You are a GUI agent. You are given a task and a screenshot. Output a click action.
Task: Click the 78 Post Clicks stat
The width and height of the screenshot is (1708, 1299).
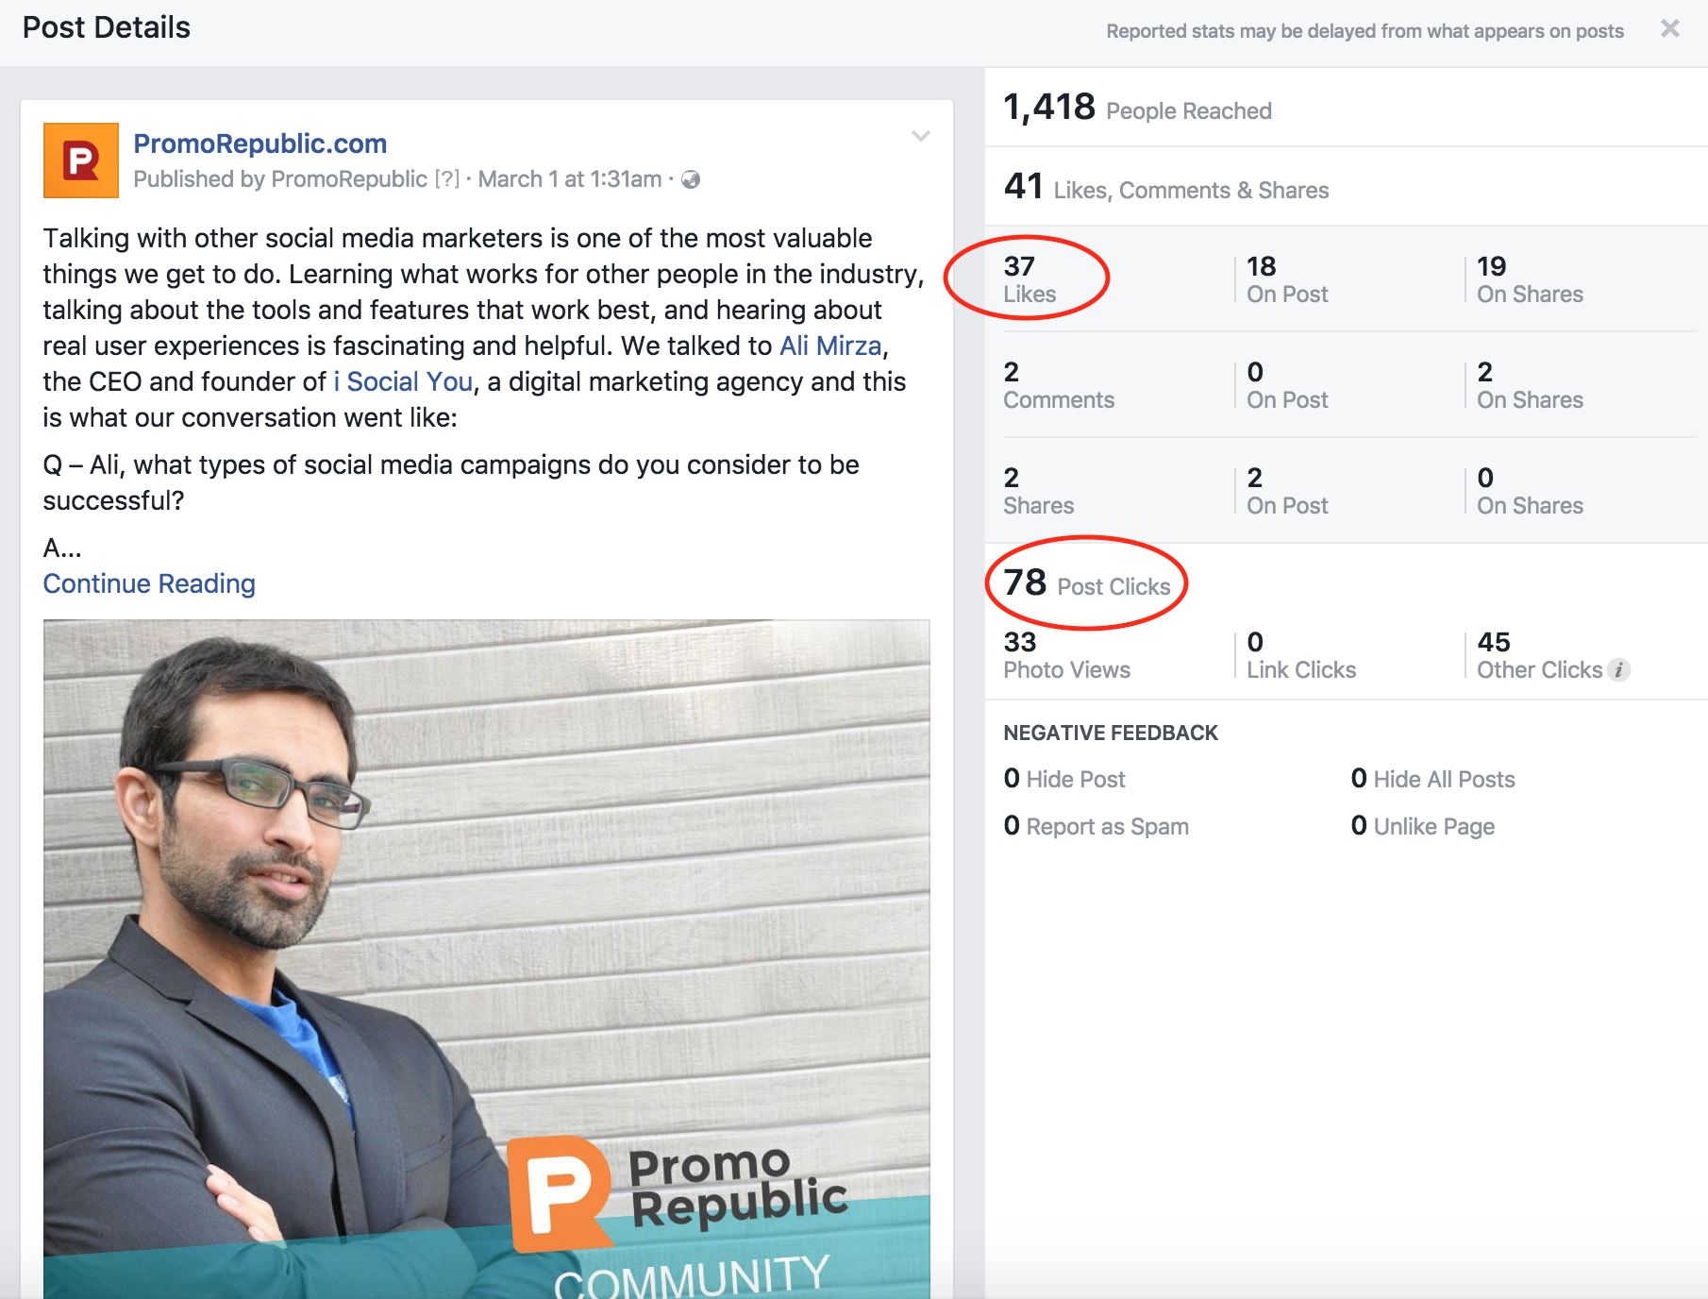coord(1087,583)
